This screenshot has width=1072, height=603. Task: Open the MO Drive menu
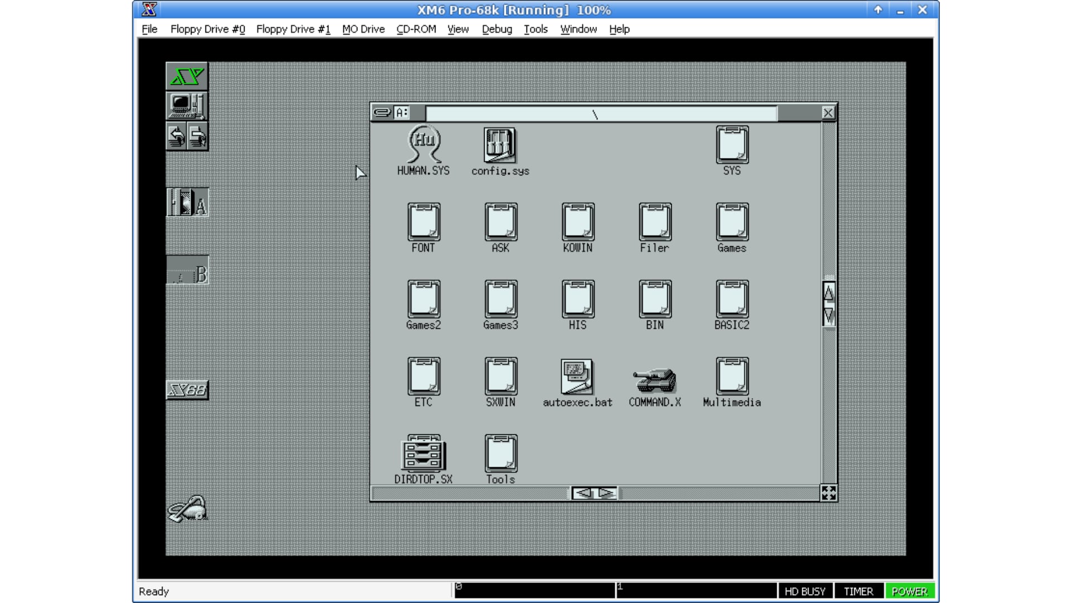[x=363, y=29]
